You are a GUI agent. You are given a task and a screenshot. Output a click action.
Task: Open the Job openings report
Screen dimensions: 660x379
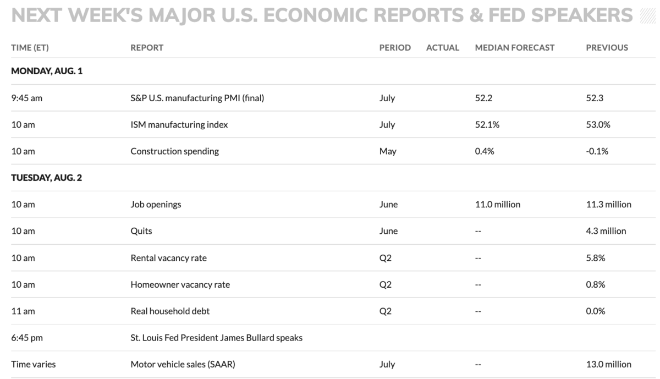click(x=156, y=205)
